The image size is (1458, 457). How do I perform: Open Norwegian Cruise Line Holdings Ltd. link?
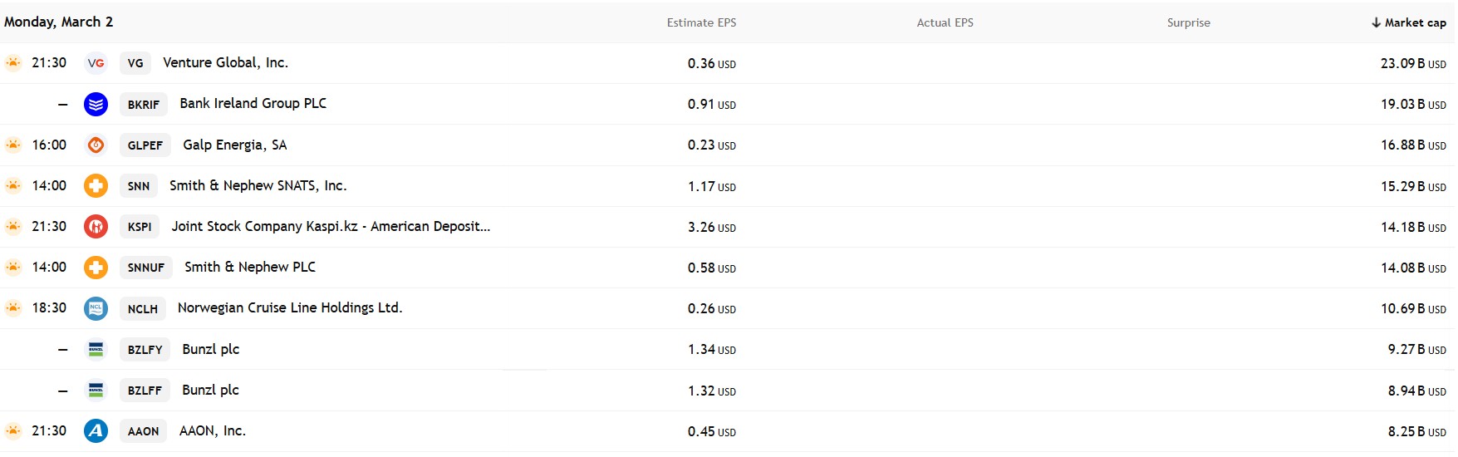click(290, 307)
